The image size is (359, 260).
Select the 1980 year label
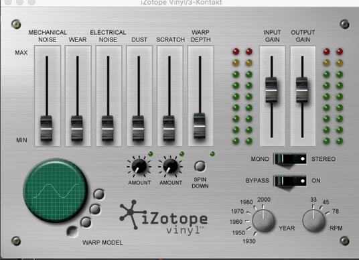(x=246, y=202)
